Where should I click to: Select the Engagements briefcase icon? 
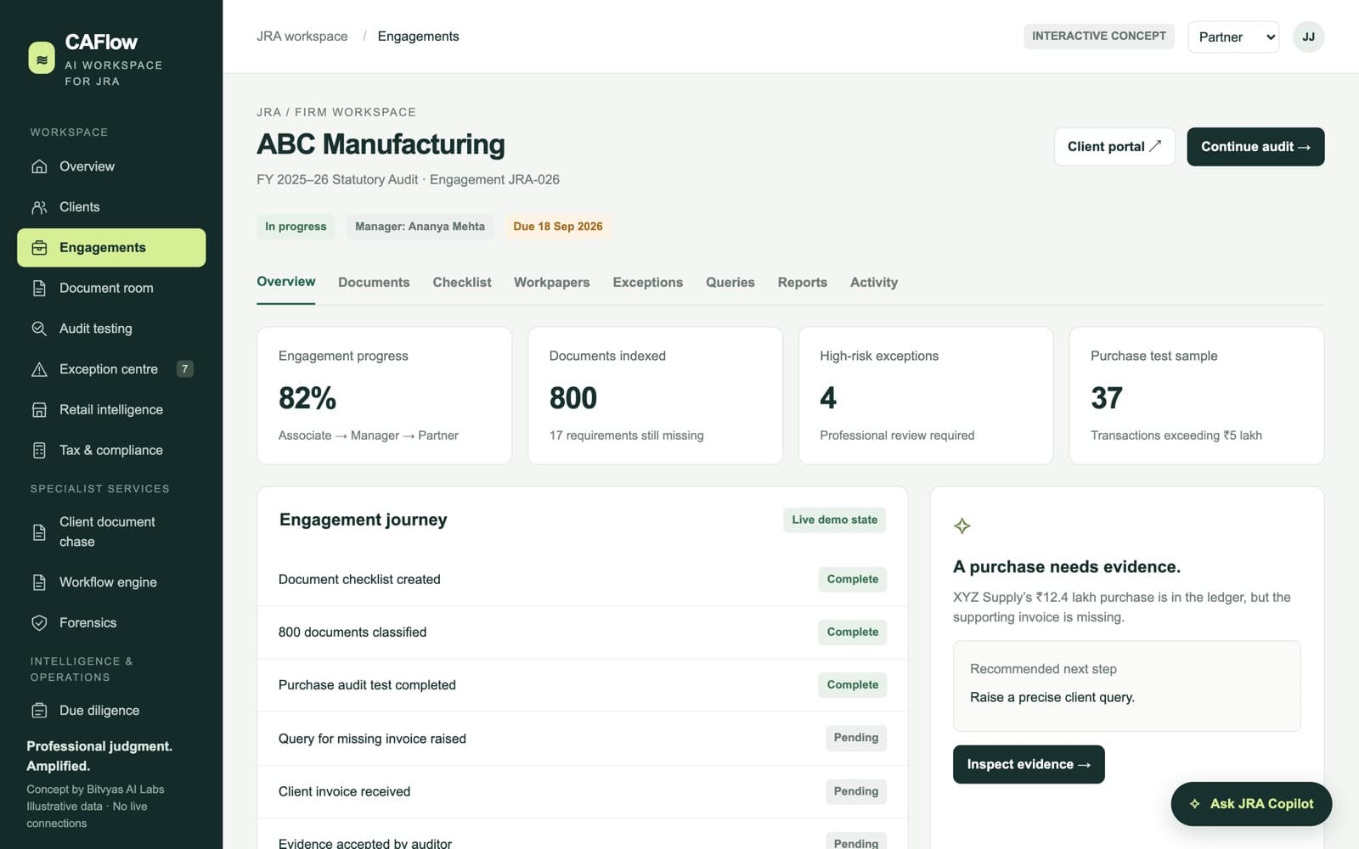tap(39, 248)
